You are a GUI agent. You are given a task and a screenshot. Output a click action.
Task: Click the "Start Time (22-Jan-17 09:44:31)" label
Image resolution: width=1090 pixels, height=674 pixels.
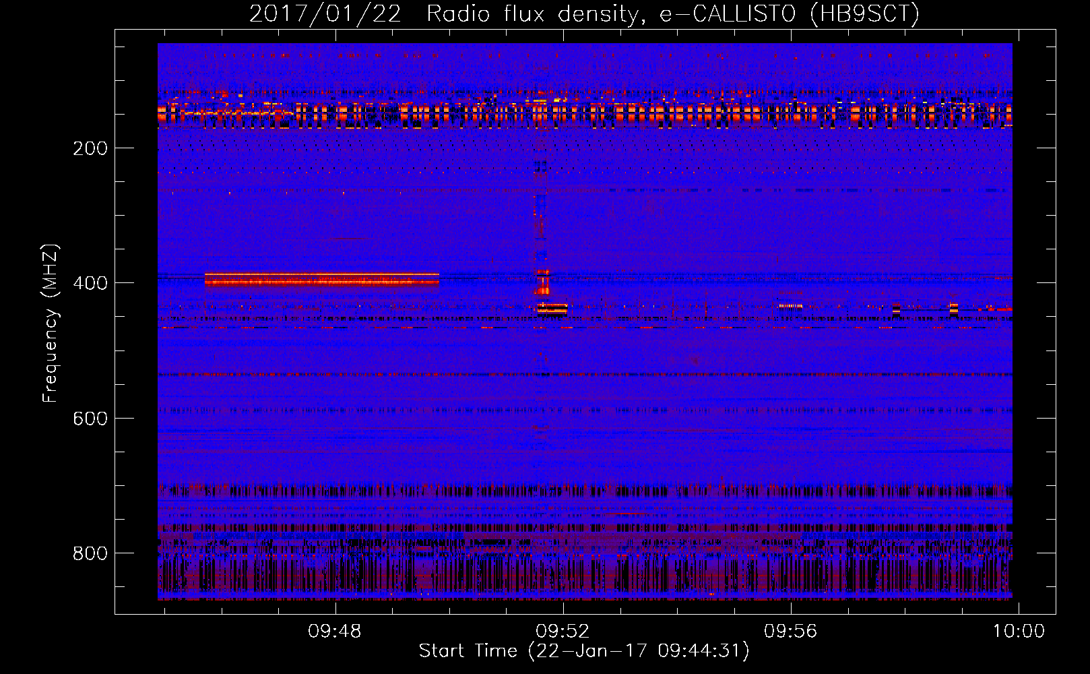point(584,651)
